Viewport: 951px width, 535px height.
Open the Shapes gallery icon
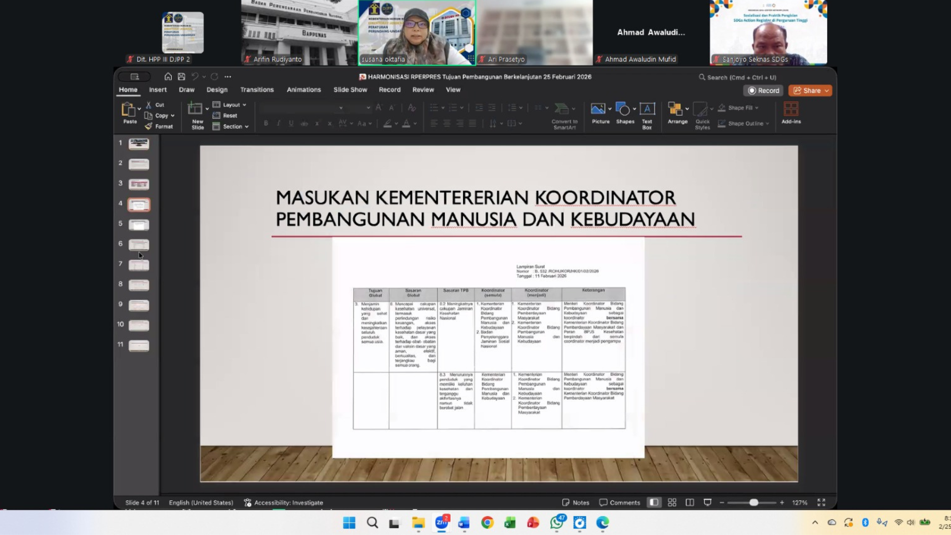[x=623, y=109]
